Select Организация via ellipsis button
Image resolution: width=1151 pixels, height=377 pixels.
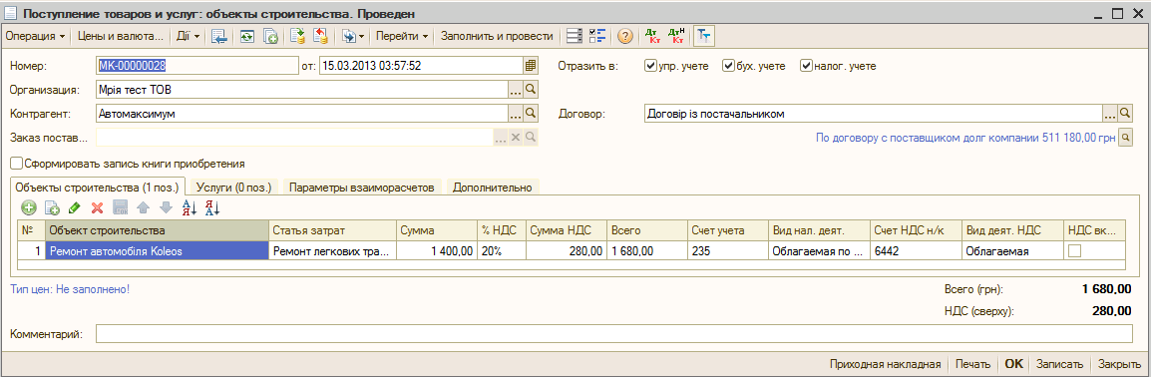(x=516, y=90)
